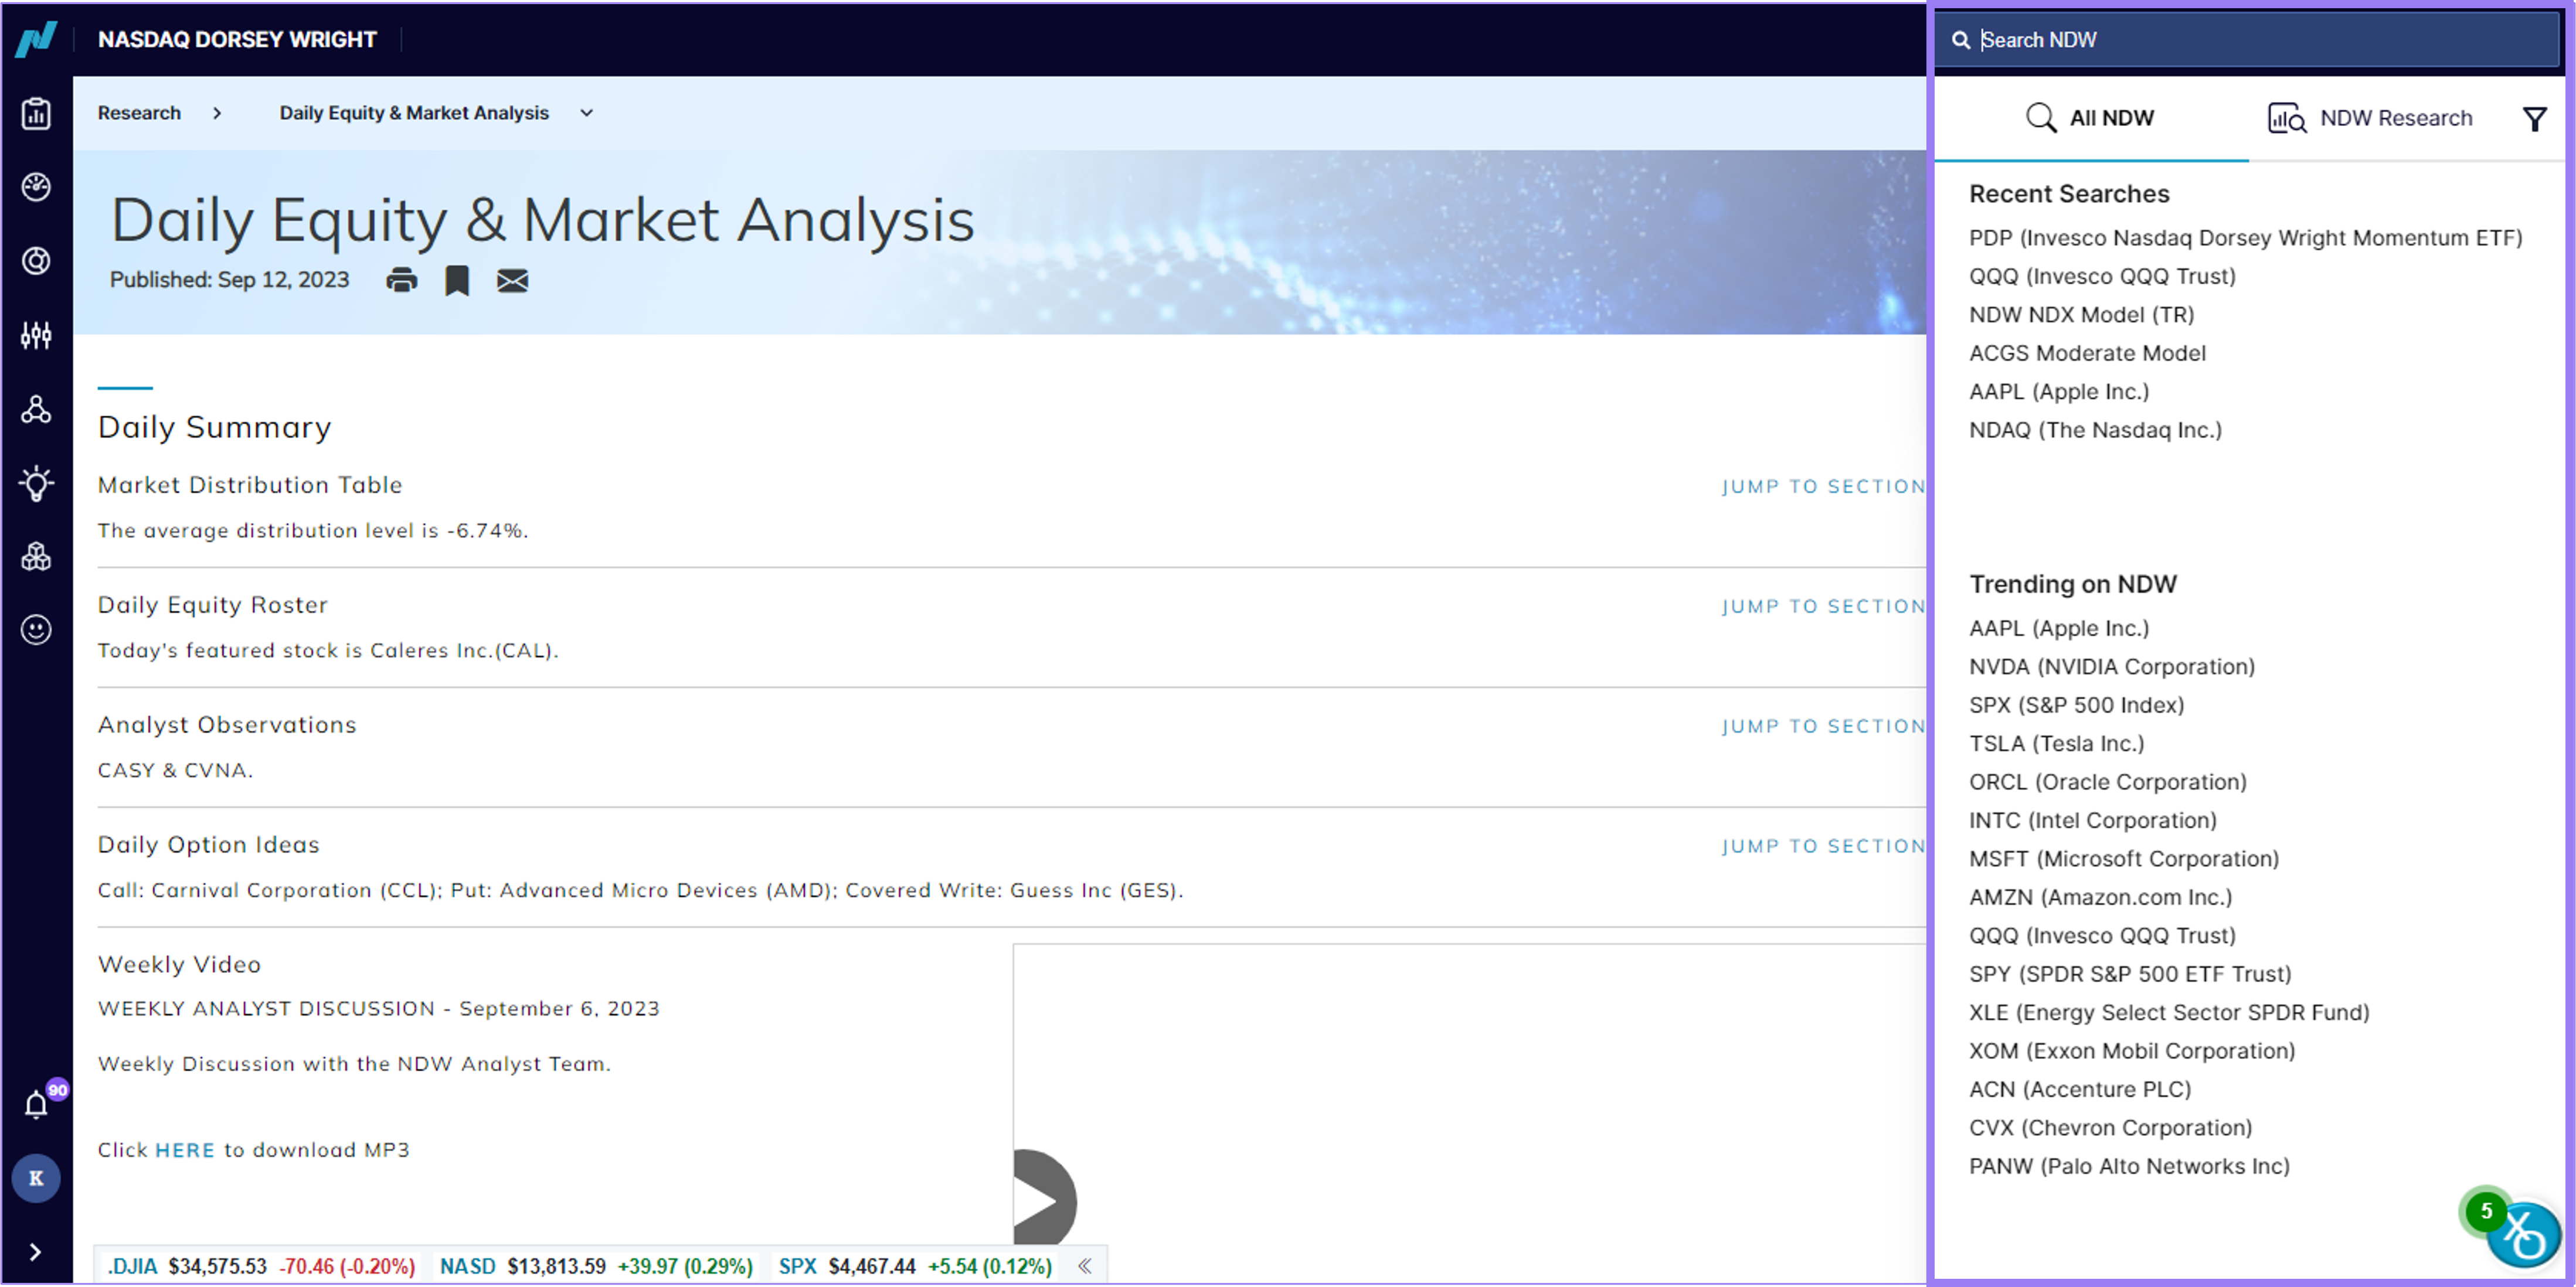Open the candlestick chart sidebar icon

pos(36,335)
